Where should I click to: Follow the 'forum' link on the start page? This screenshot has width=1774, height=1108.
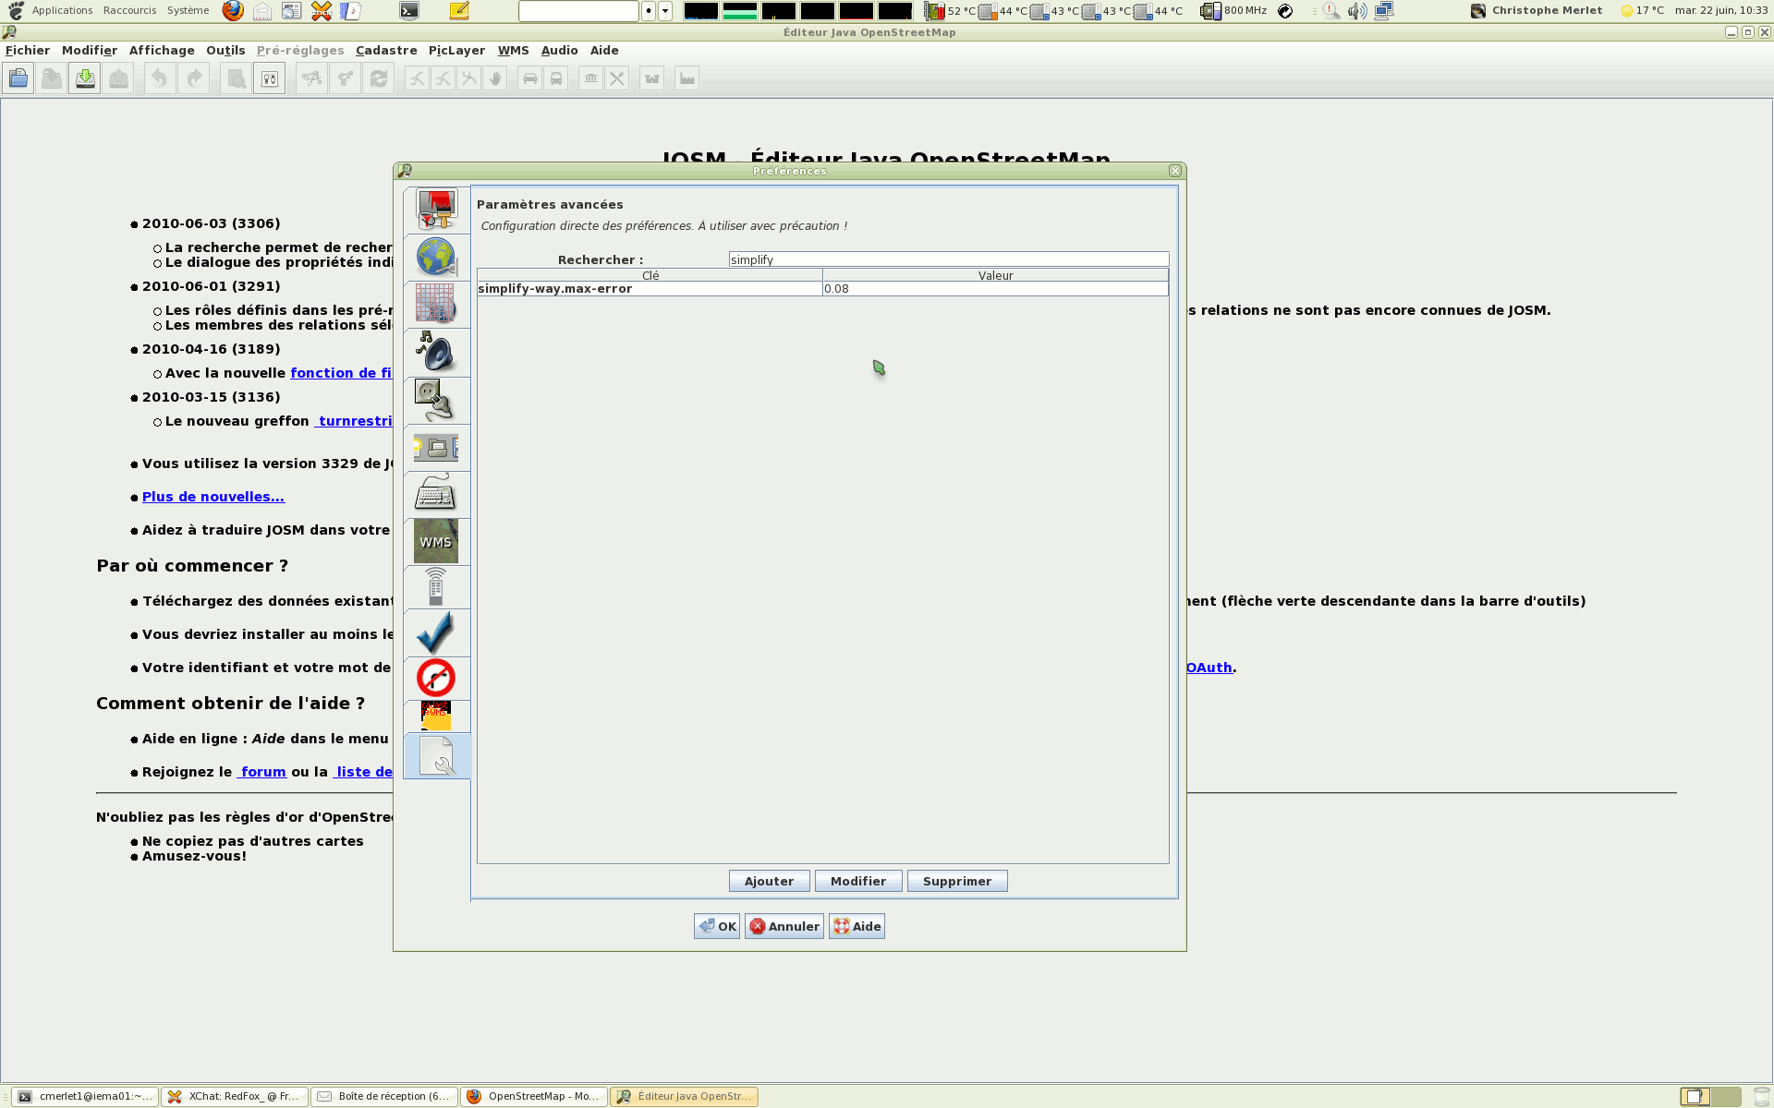pos(263,772)
